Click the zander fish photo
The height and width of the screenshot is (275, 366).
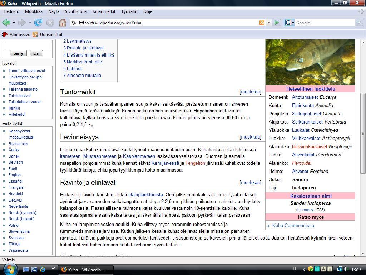pos(310,62)
